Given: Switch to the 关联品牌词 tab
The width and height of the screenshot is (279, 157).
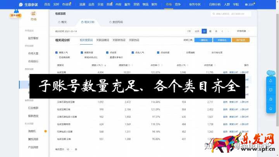Looking at the screenshot, I should (x=102, y=40).
